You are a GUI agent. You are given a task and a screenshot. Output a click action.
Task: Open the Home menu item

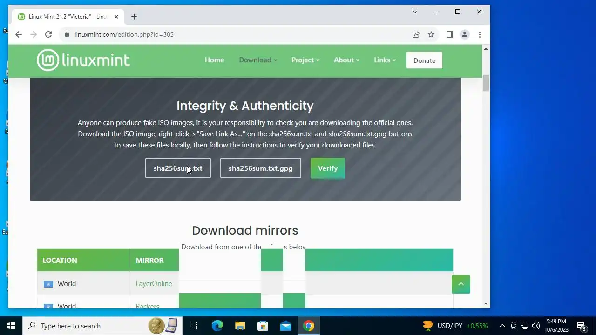pyautogui.click(x=215, y=60)
